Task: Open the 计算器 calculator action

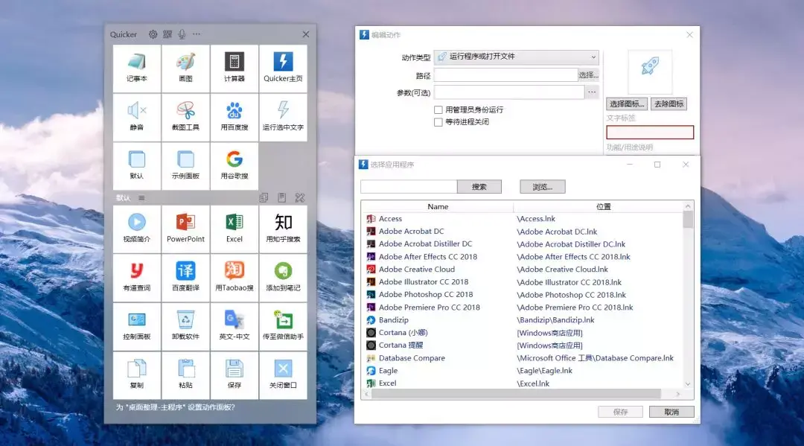Action: 234,69
